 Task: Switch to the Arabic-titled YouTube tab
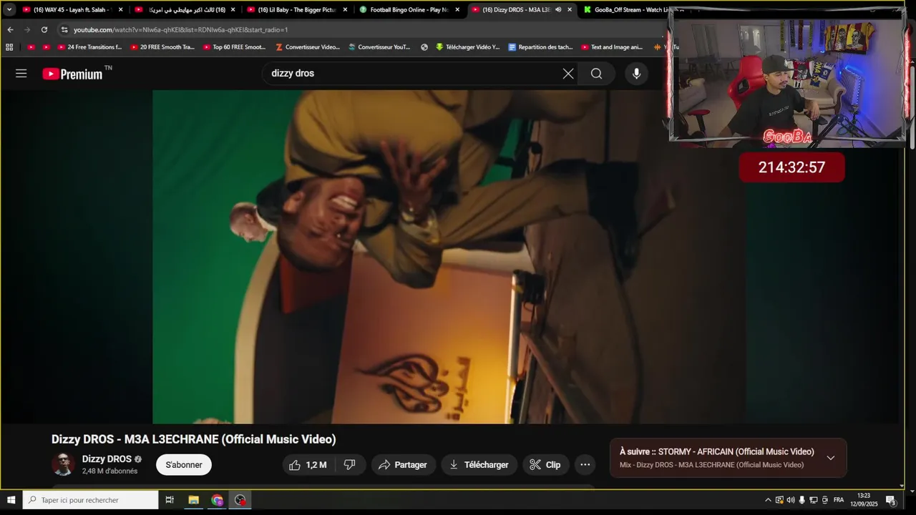(x=185, y=9)
